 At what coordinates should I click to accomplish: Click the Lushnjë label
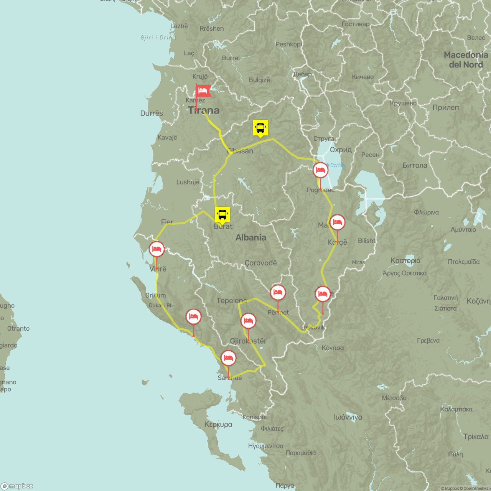(188, 182)
